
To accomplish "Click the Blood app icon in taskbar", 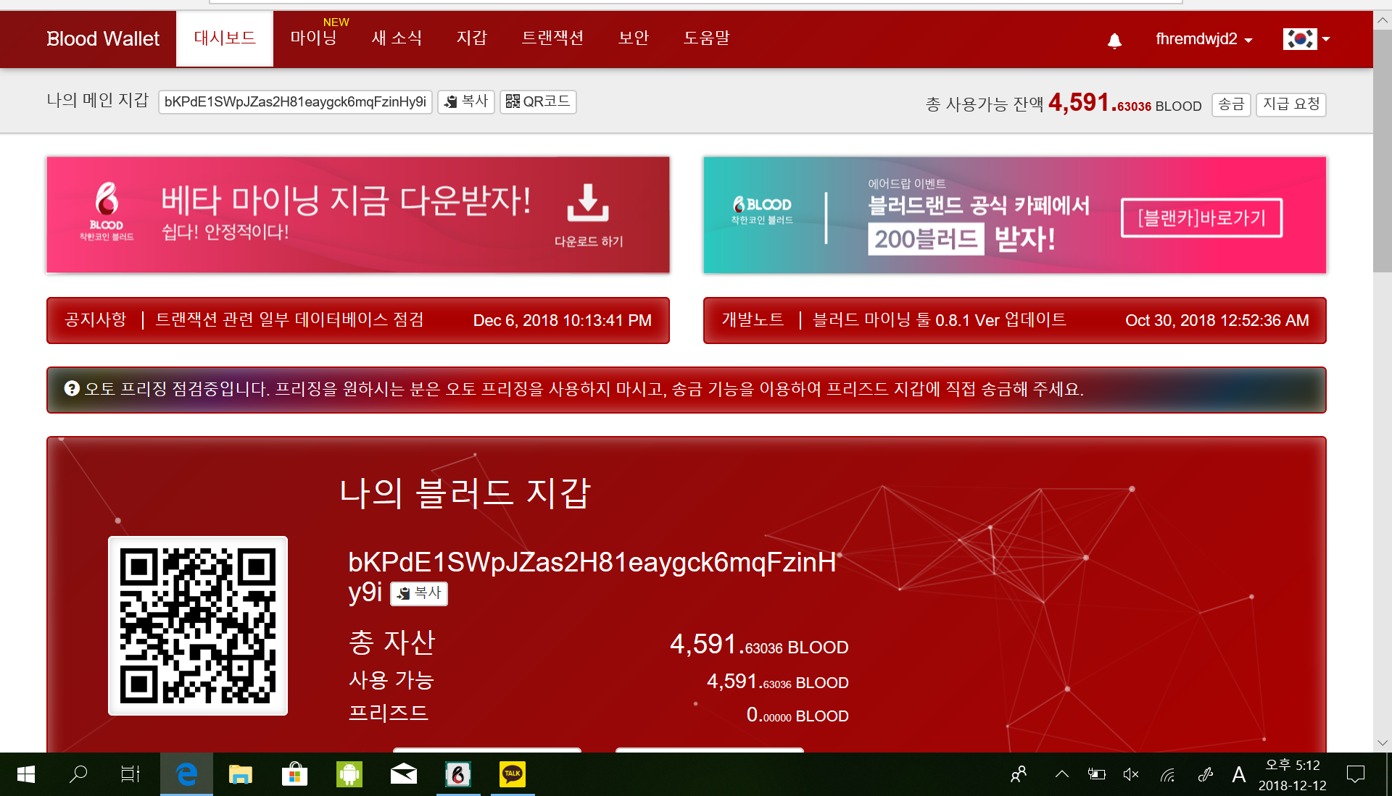I will pos(458,774).
